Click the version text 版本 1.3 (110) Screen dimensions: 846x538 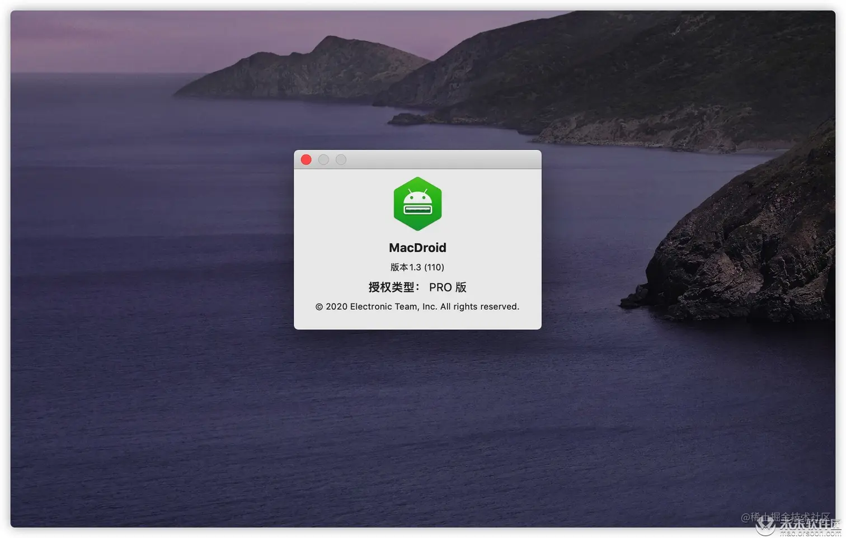[x=417, y=267]
